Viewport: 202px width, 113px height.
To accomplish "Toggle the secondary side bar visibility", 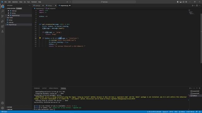I will click(183, 2).
